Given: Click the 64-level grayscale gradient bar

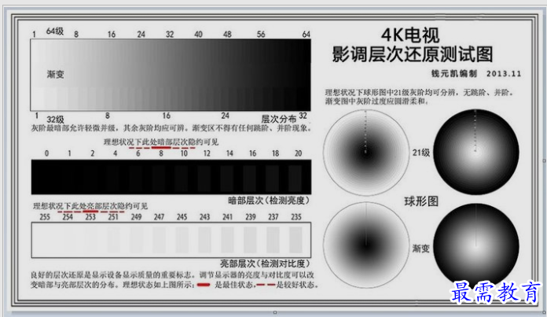Looking at the screenshot, I should tap(171, 75).
